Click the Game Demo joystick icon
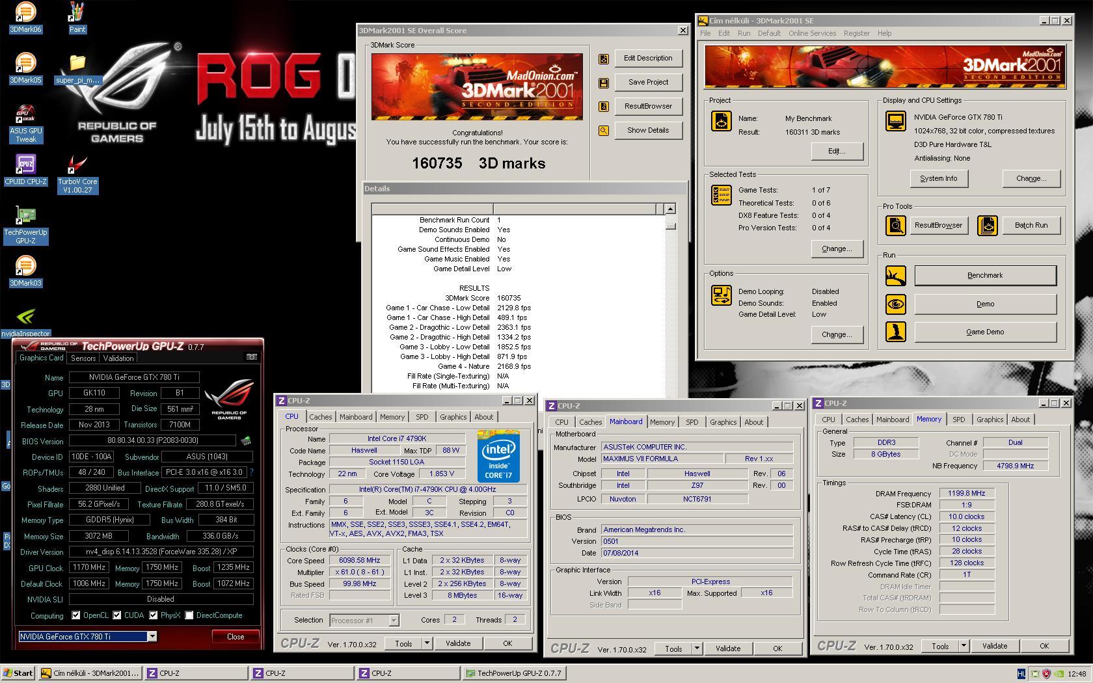This screenshot has height=683, width=1093. tap(896, 332)
